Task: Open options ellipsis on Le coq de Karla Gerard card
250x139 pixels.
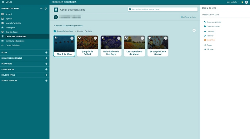Action: 166,38
